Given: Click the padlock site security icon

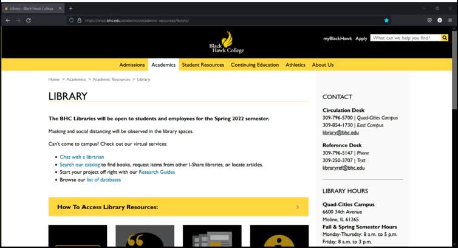Looking at the screenshot, I should click(79, 21).
